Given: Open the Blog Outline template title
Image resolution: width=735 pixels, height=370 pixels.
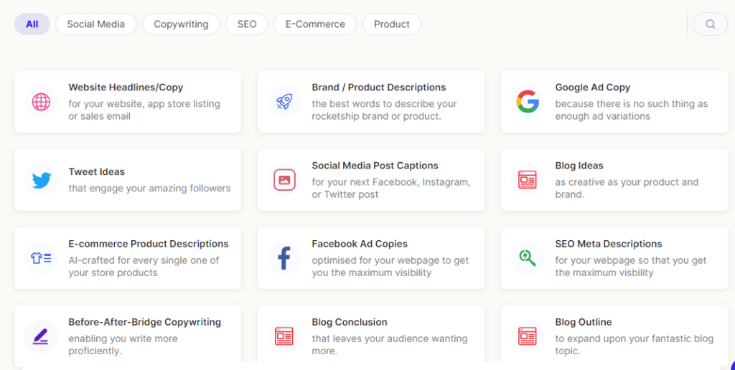Looking at the screenshot, I should tap(583, 322).
